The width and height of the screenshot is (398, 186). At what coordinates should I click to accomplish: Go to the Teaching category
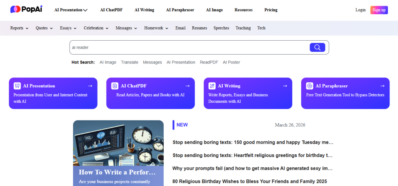point(243,28)
